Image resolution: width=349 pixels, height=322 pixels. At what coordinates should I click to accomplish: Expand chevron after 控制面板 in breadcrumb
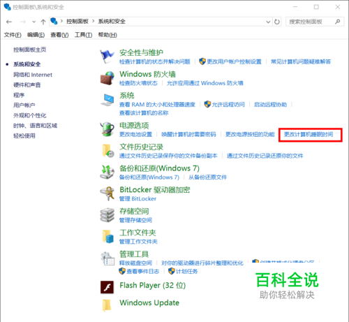[x=94, y=22]
